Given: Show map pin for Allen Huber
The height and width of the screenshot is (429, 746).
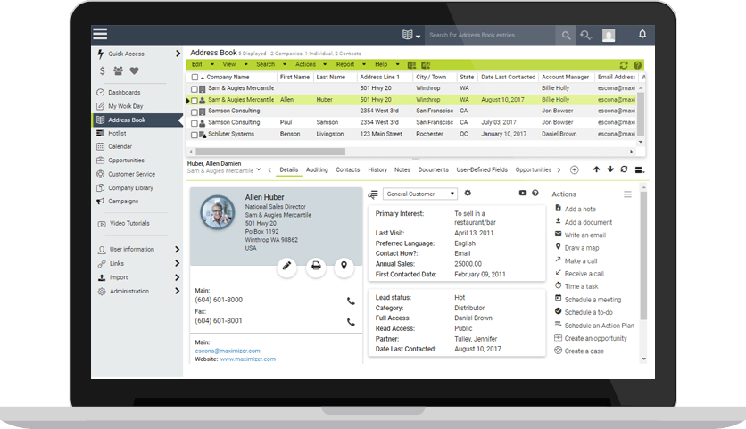Looking at the screenshot, I should 344,266.
